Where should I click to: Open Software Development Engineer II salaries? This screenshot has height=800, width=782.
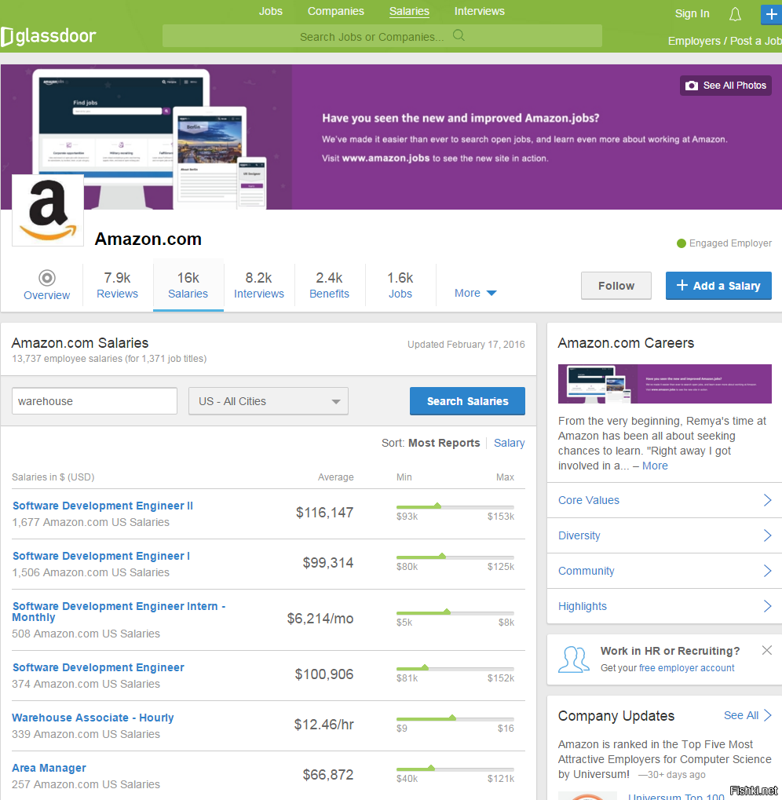click(103, 506)
